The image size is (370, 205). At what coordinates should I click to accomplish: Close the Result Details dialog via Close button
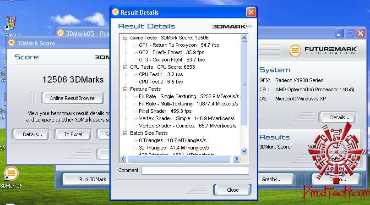coord(233,190)
